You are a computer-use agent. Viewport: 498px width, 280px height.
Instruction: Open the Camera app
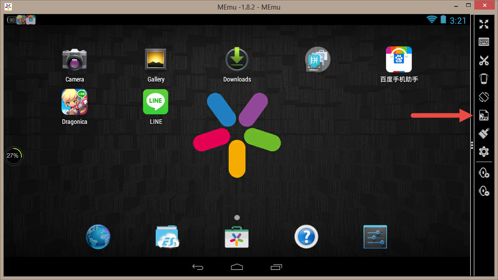(x=75, y=59)
